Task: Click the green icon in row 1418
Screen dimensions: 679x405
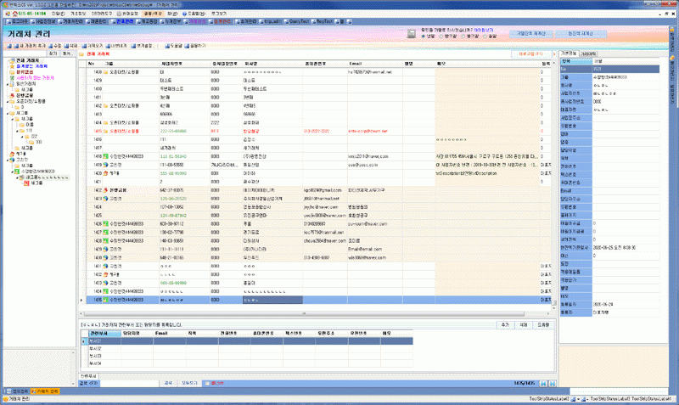Action: (x=105, y=156)
